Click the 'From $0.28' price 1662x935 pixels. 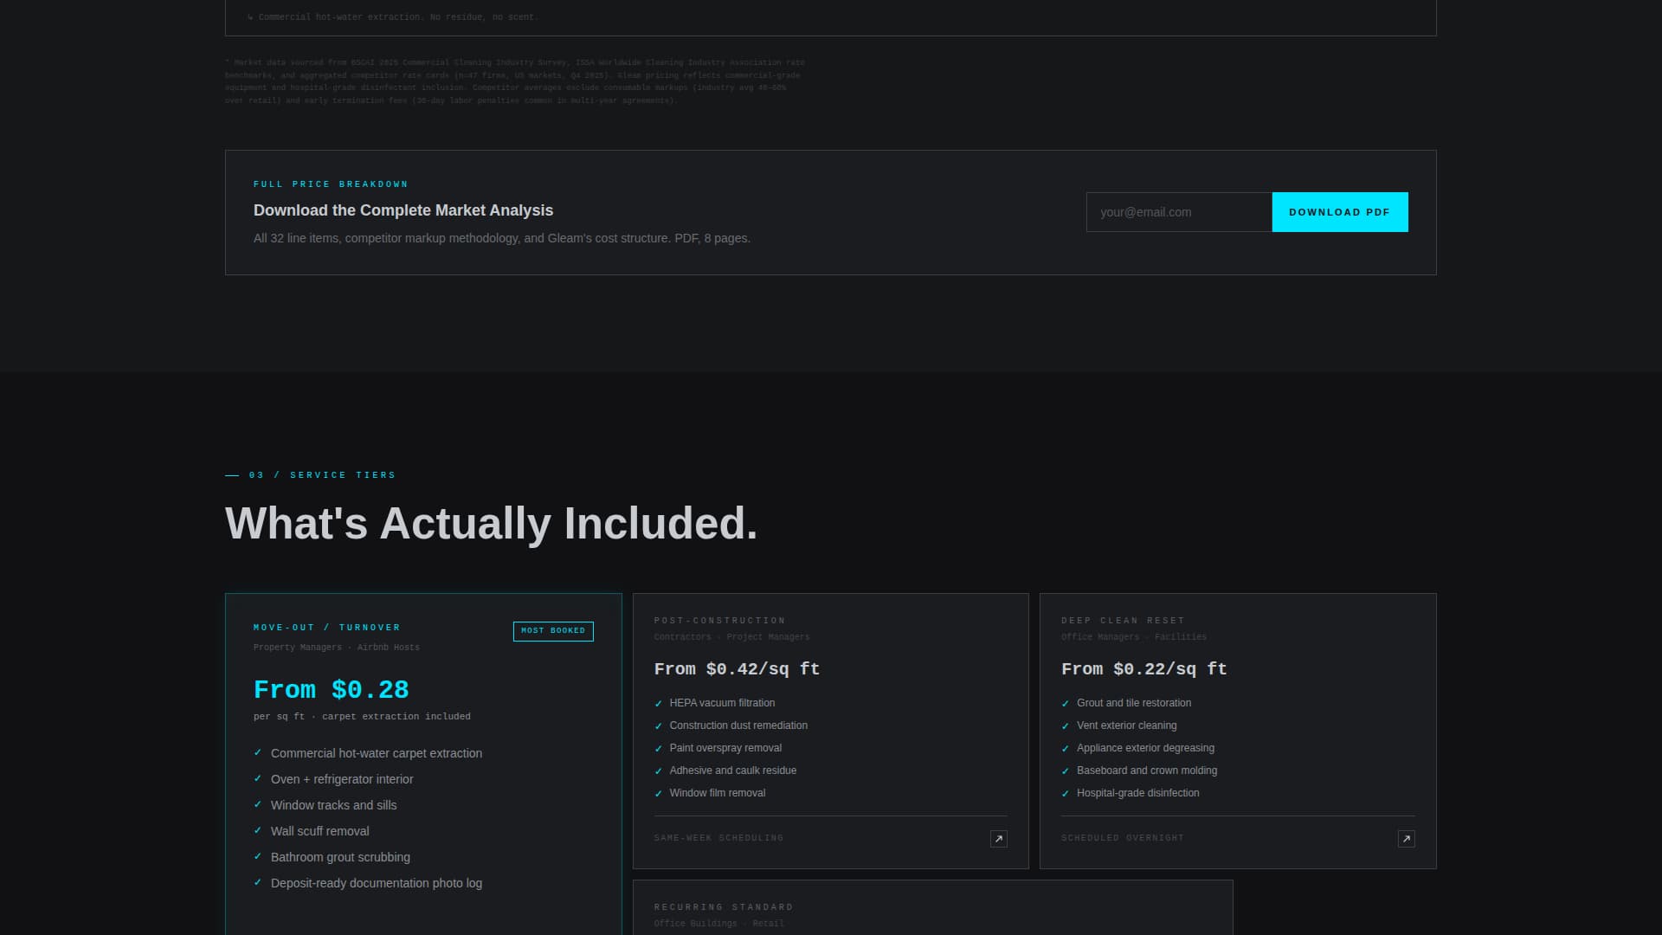pos(331,690)
